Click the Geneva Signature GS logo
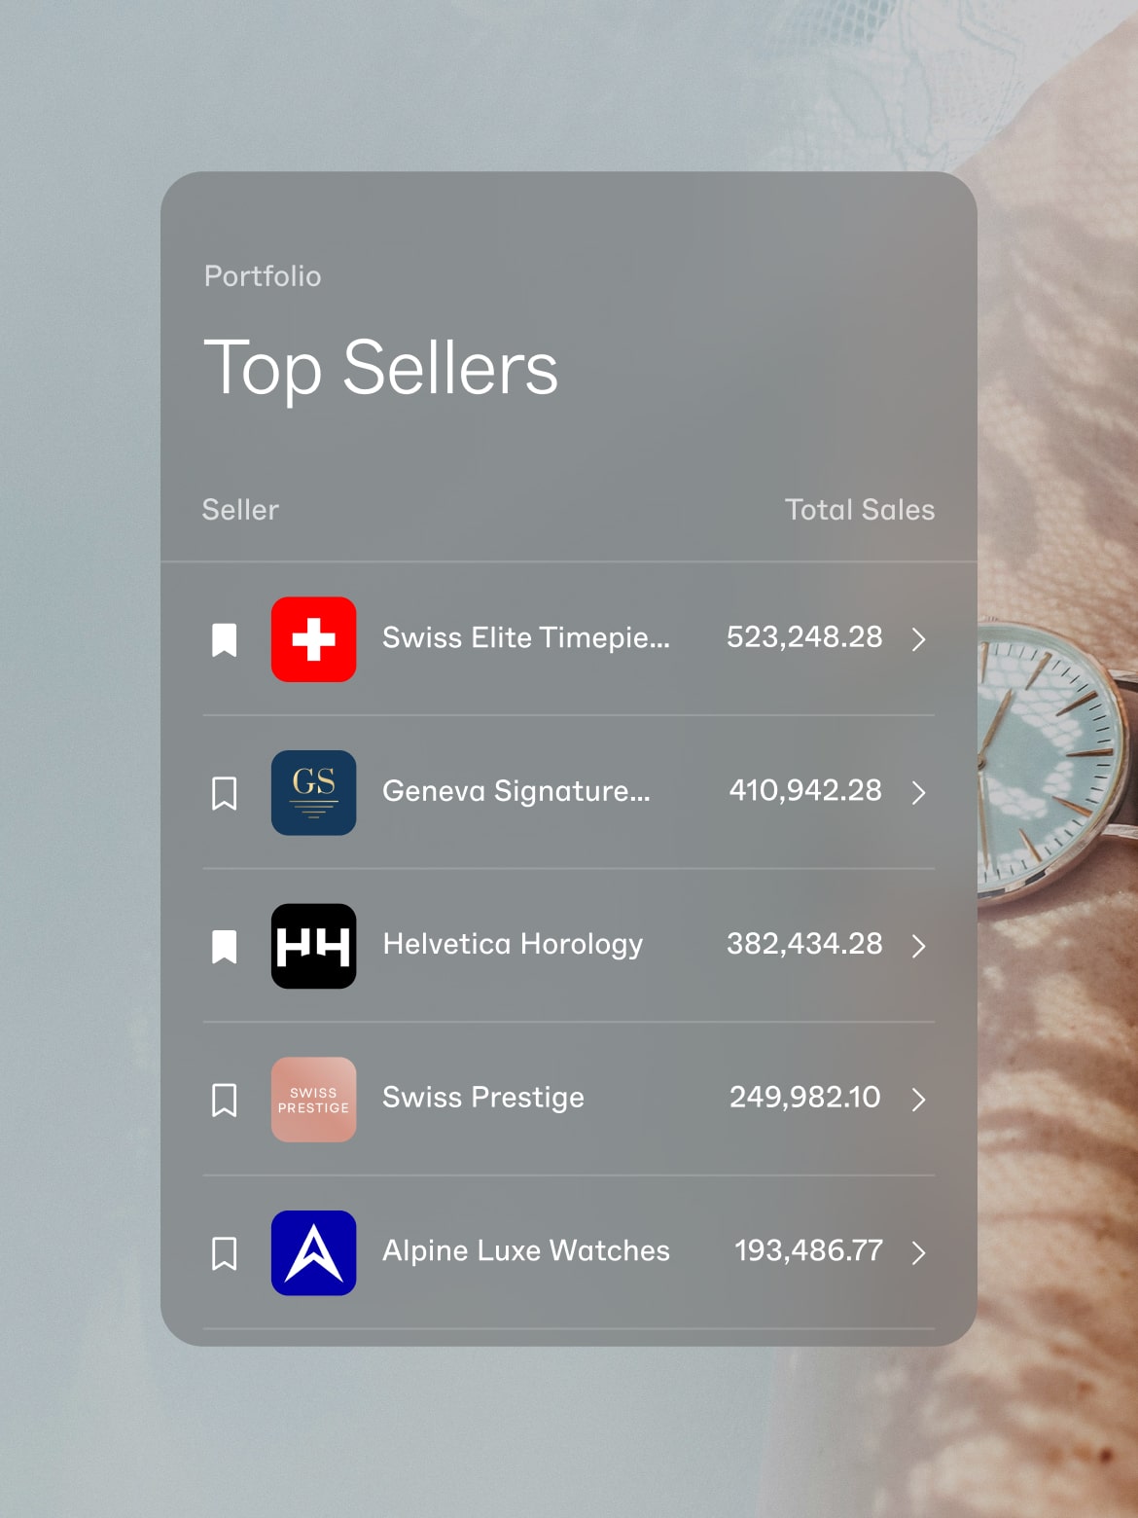The height and width of the screenshot is (1518, 1138). (313, 792)
